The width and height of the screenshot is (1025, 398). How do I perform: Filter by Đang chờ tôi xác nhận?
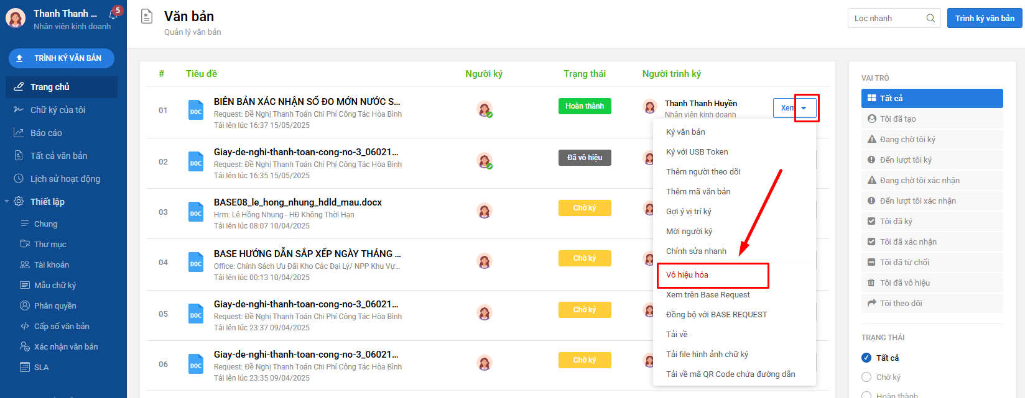point(932,180)
